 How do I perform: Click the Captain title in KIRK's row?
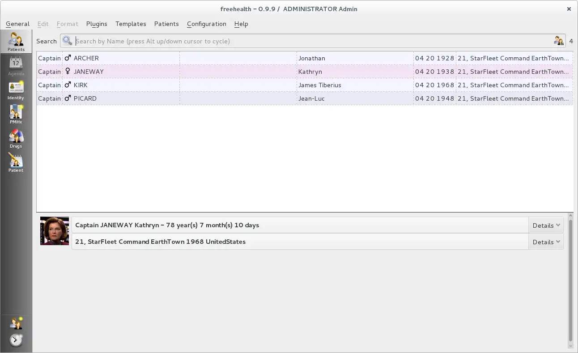pyautogui.click(x=49, y=85)
